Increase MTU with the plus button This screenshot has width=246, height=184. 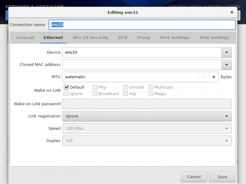tap(214, 77)
